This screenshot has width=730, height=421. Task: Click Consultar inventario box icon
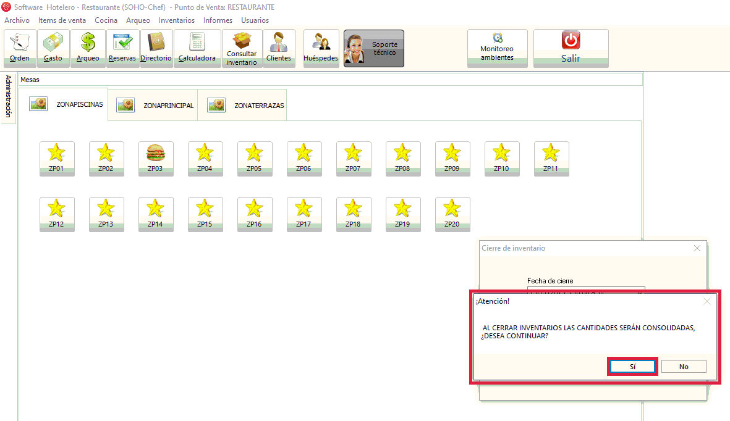242,48
